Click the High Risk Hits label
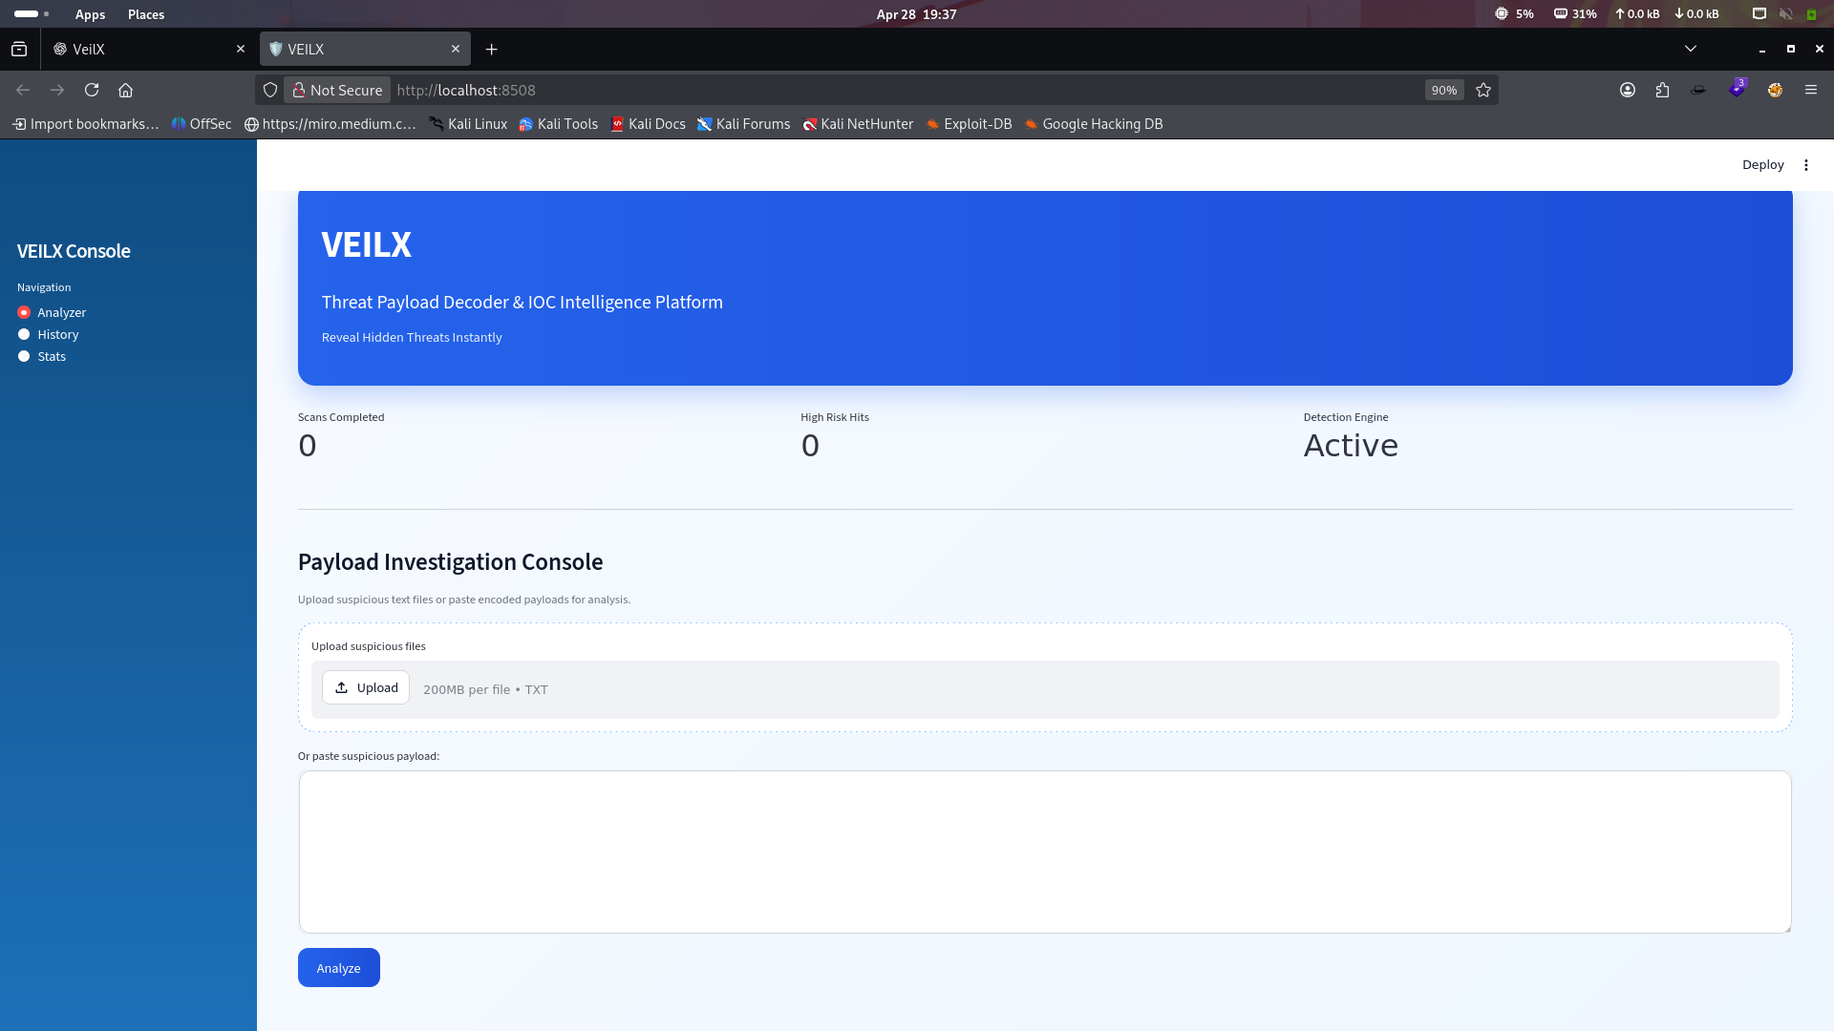 835,417
